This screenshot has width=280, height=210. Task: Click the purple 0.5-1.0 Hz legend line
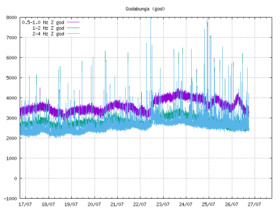[x=73, y=22]
